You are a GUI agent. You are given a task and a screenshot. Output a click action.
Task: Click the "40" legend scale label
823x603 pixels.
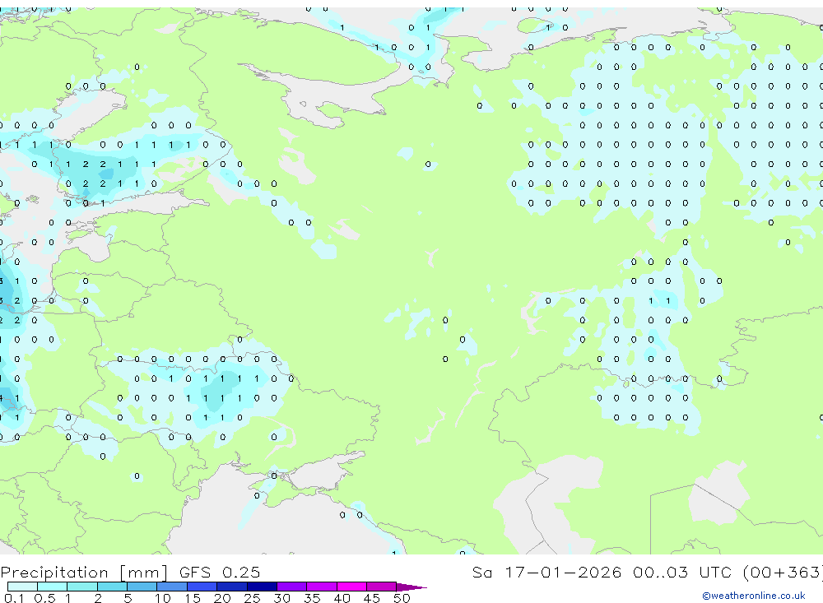(342, 598)
